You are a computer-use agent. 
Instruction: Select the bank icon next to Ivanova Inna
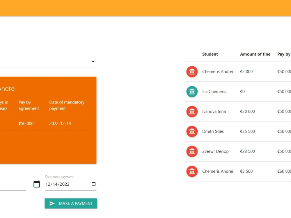point(192,111)
